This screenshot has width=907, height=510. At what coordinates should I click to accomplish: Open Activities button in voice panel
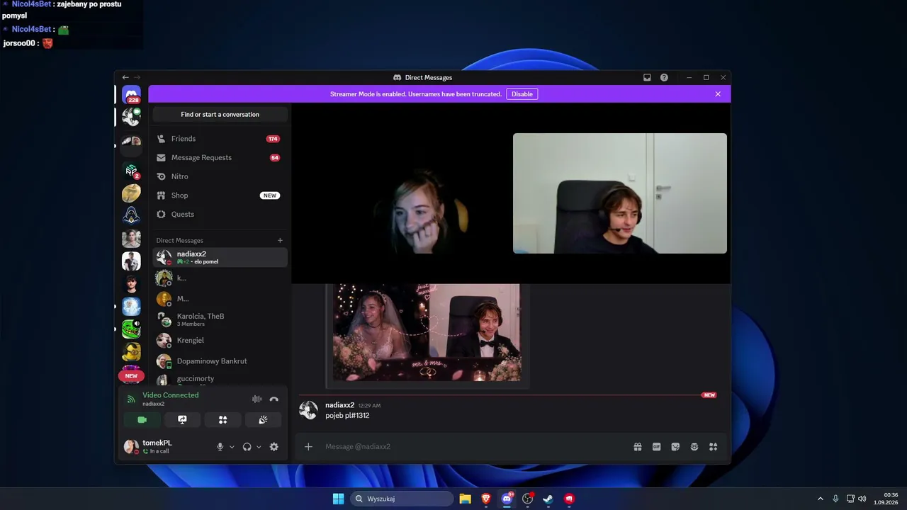[x=222, y=420]
